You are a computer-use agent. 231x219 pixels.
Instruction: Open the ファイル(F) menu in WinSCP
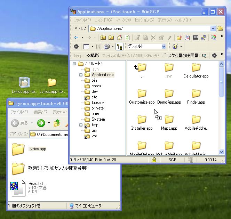point(82,20)
